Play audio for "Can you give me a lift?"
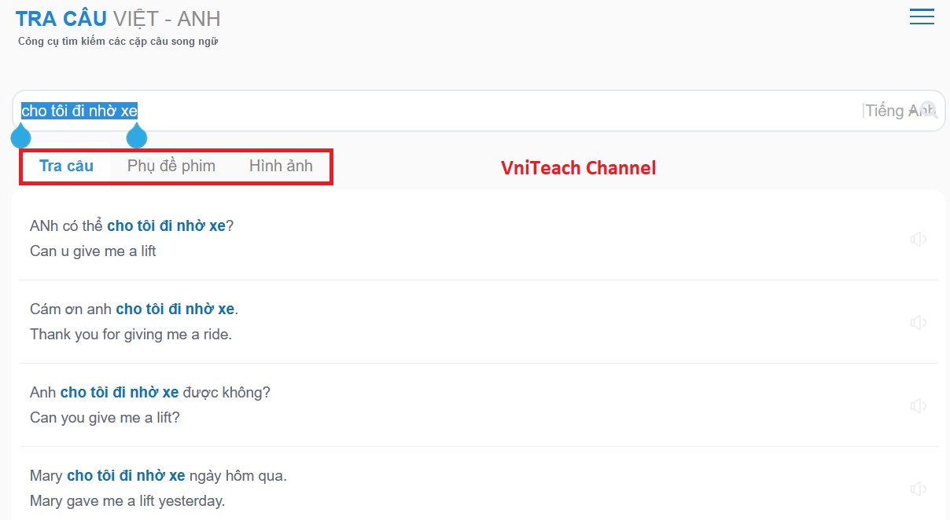Screen dimensions: 950x520 [x=917, y=406]
